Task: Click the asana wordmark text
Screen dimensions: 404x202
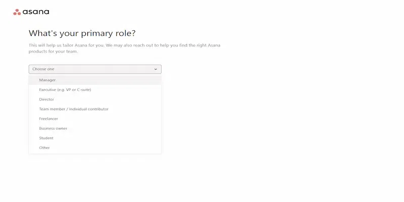Action: coord(36,12)
